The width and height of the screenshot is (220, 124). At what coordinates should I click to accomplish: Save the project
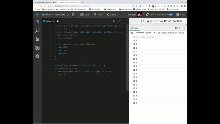pyautogui.click(x=85, y=14)
